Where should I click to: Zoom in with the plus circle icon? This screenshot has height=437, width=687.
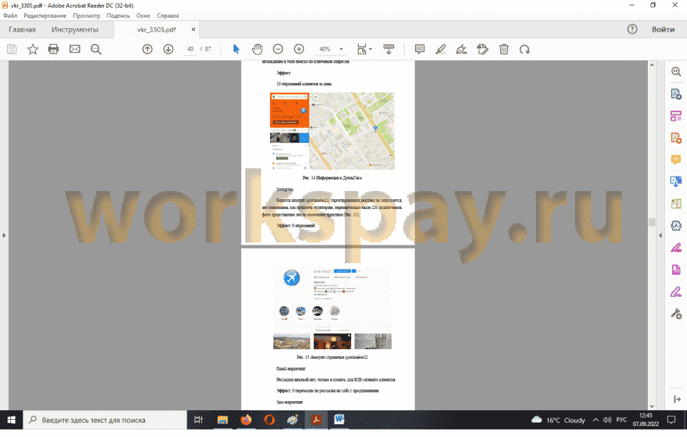299,49
